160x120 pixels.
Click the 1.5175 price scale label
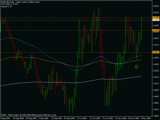tap(156, 84)
